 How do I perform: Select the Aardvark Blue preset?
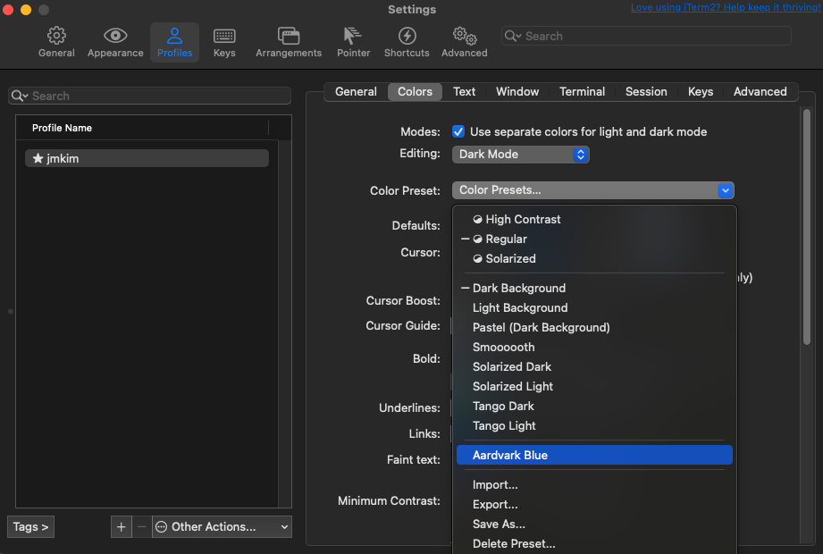594,455
